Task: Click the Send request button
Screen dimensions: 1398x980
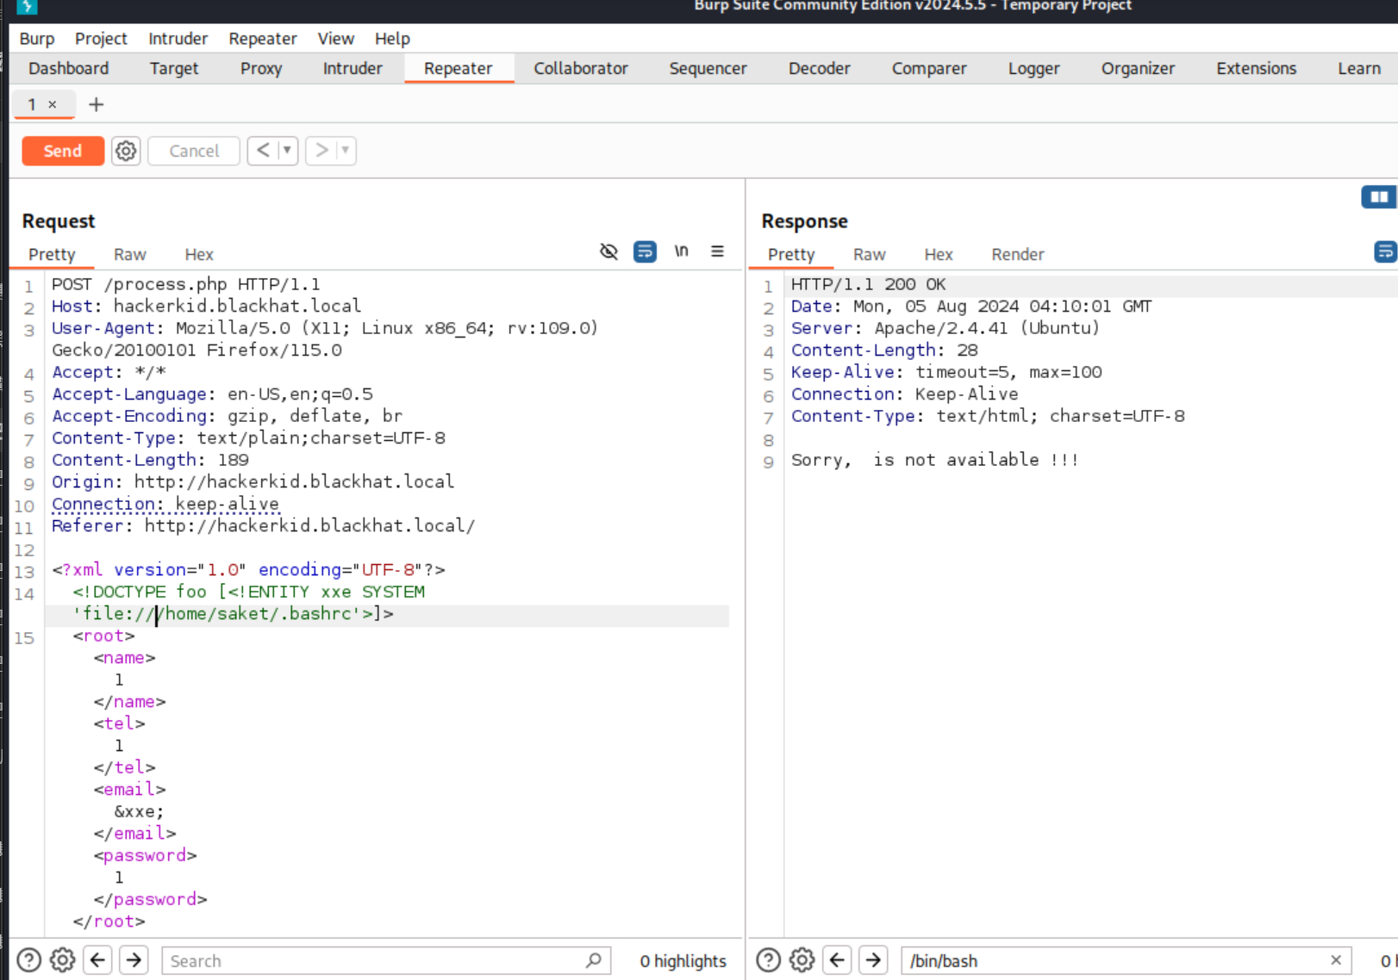Action: pos(63,151)
